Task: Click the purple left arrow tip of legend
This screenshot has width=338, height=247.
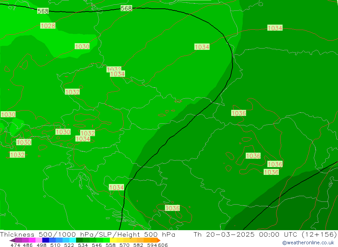Action: point(12,240)
